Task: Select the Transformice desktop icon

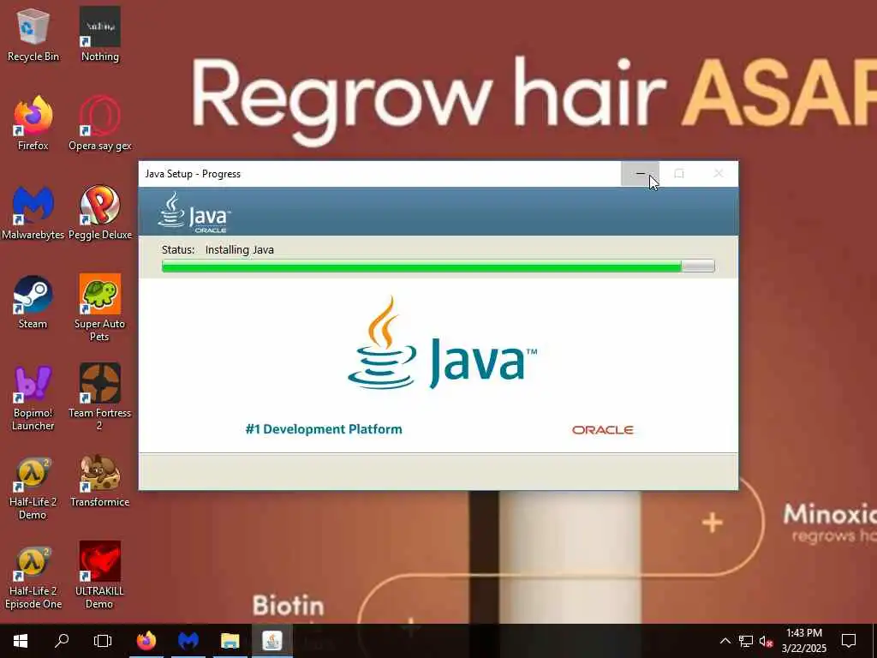Action: point(100,480)
